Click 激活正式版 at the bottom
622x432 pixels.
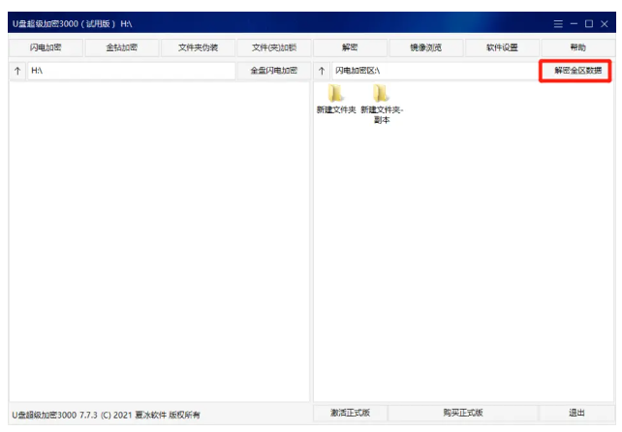coord(350,413)
